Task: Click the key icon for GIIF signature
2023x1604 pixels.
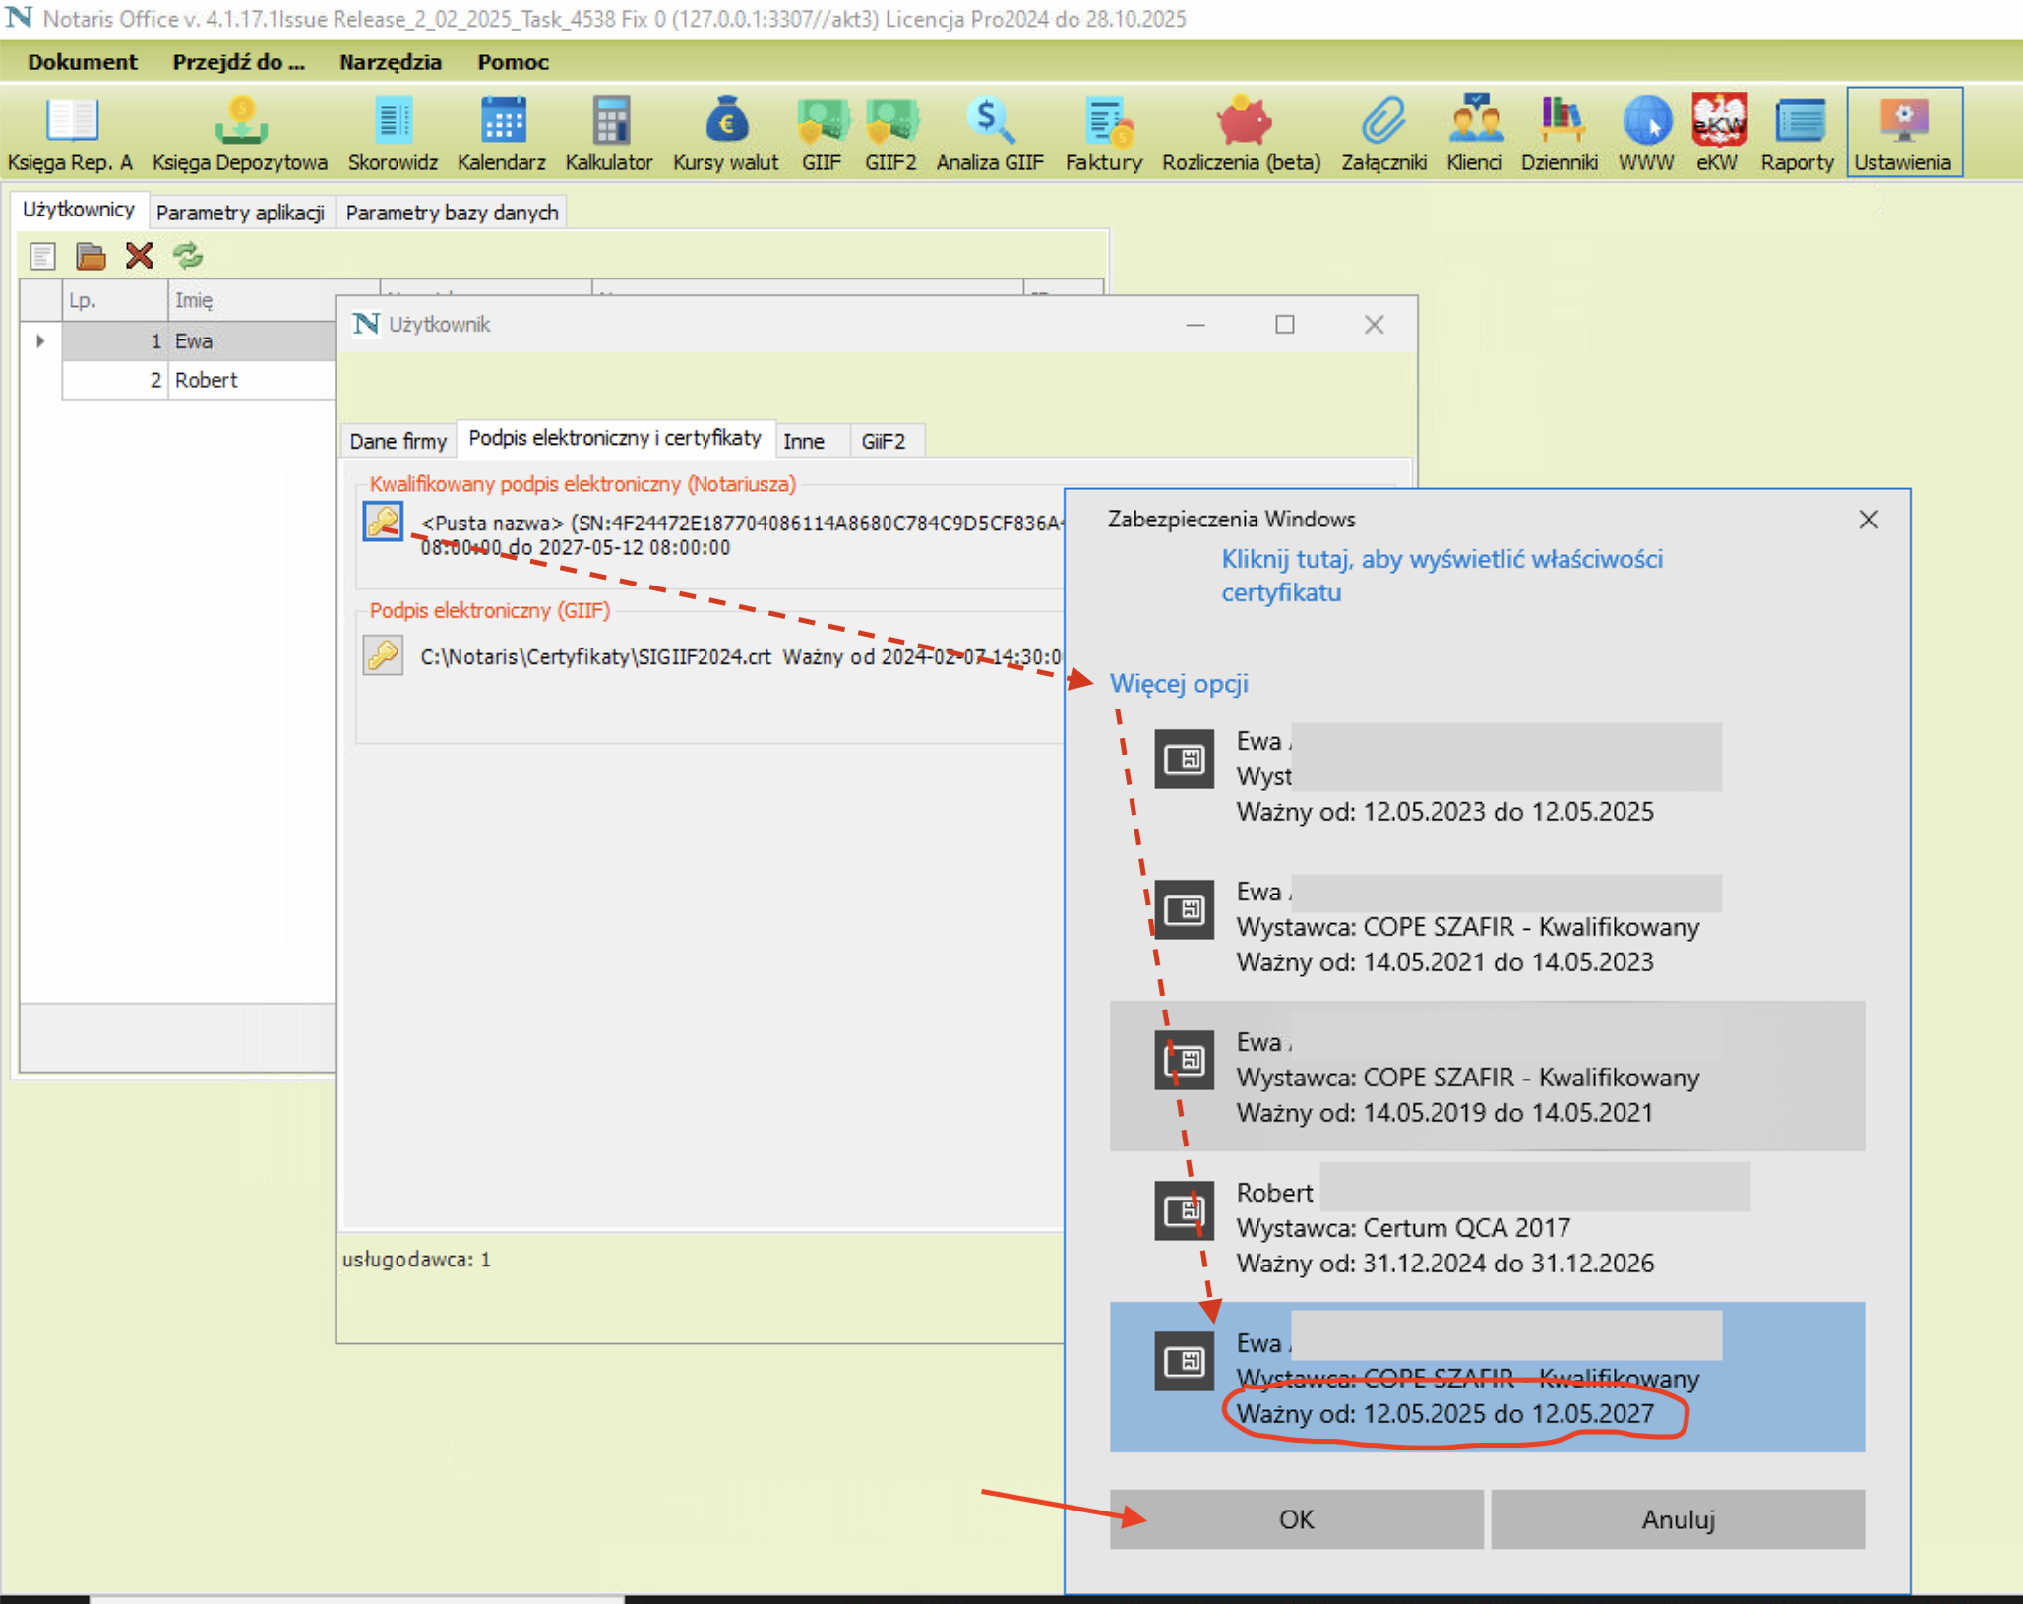Action: click(x=383, y=654)
